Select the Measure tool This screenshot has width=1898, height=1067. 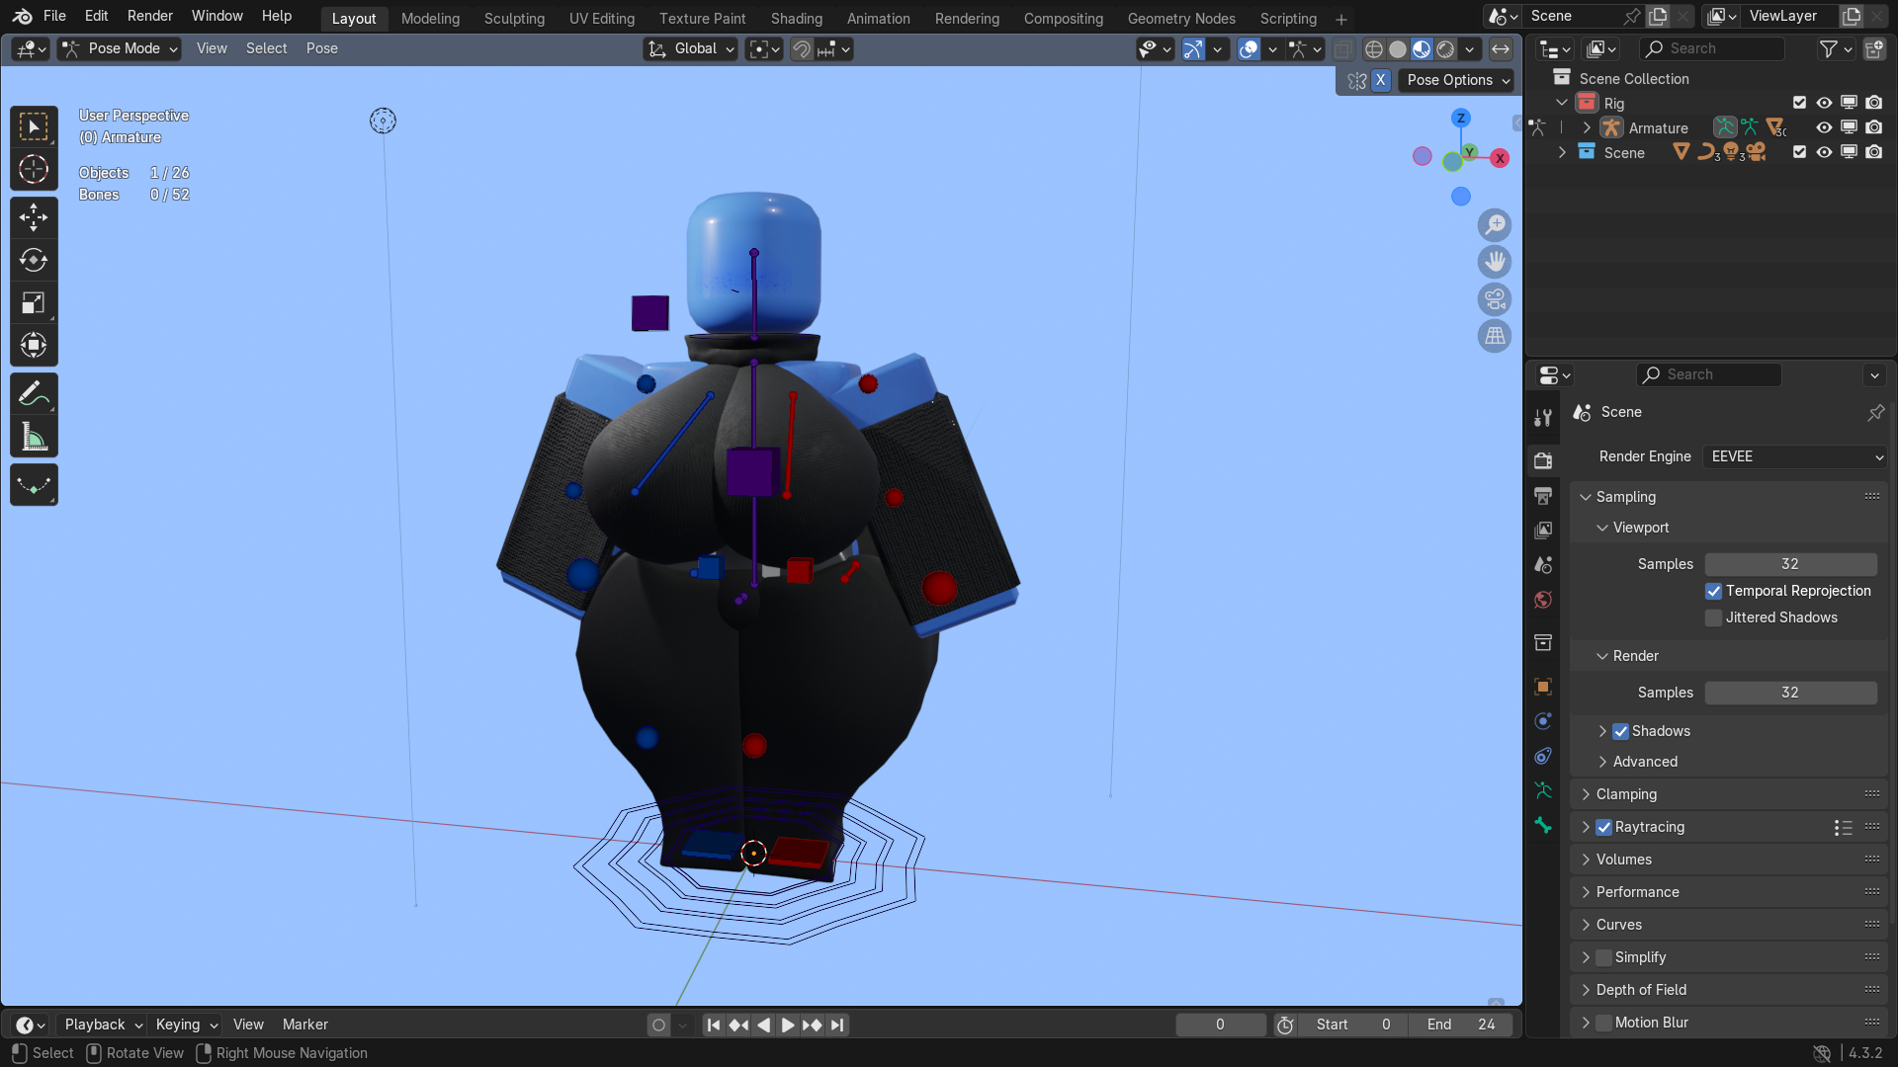pyautogui.click(x=34, y=436)
